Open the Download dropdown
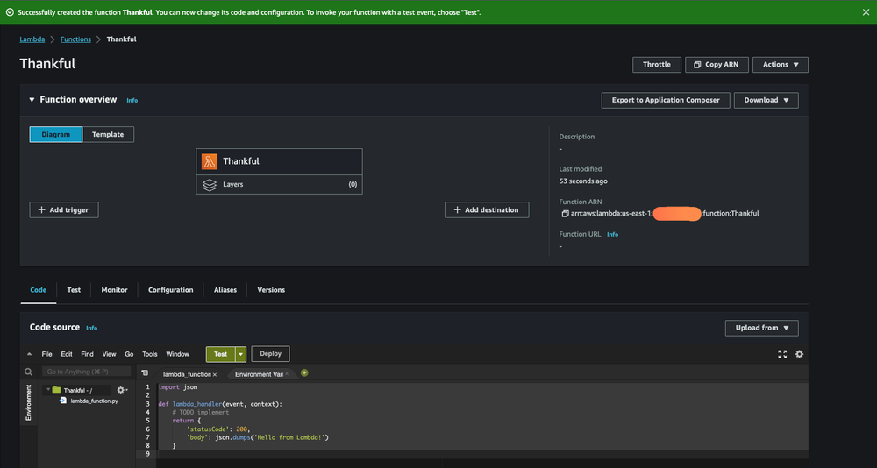 tap(766, 100)
